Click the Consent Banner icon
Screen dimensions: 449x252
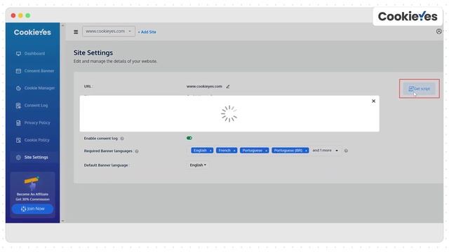18,71
